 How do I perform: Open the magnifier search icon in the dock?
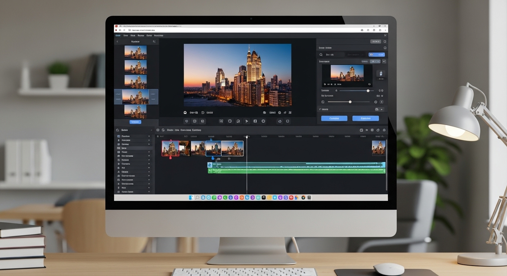(x=197, y=198)
